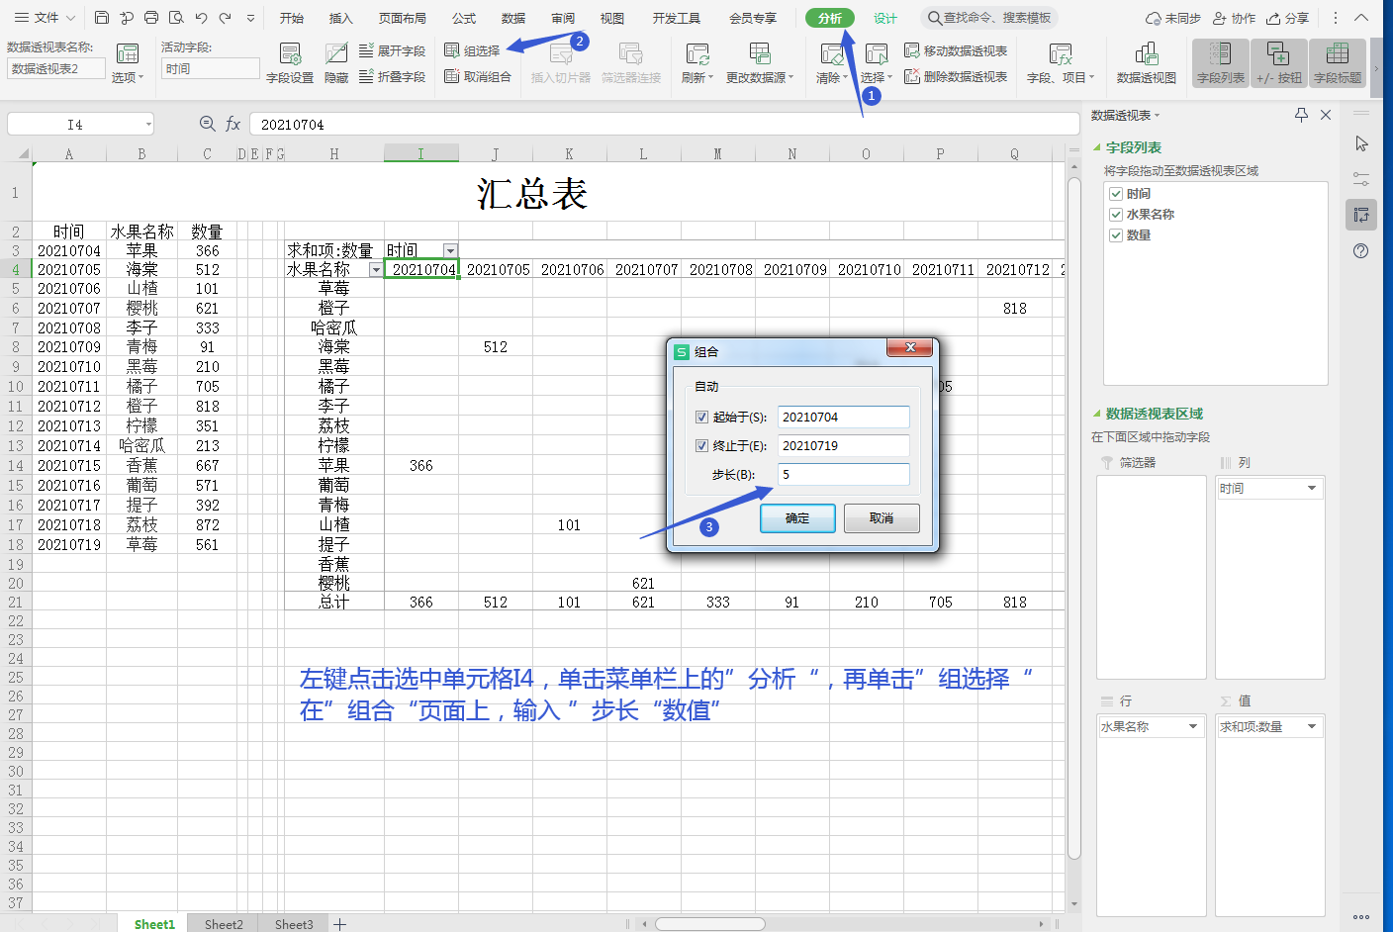Click 组选择 (Group Selection)
This screenshot has height=932, width=1393.
tap(472, 50)
